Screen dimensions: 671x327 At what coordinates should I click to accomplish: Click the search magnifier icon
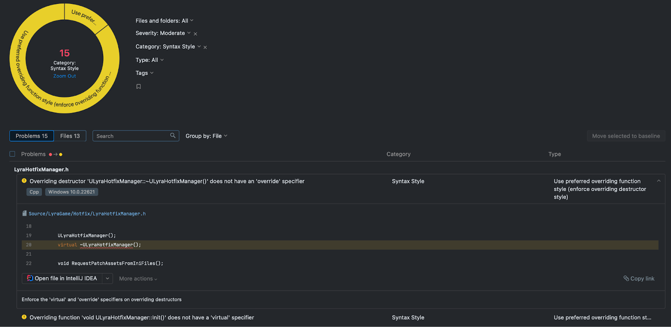tap(173, 135)
